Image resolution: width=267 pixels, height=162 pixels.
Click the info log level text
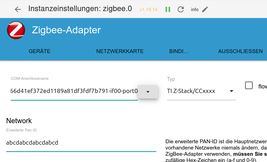pyautogui.click(x=195, y=10)
